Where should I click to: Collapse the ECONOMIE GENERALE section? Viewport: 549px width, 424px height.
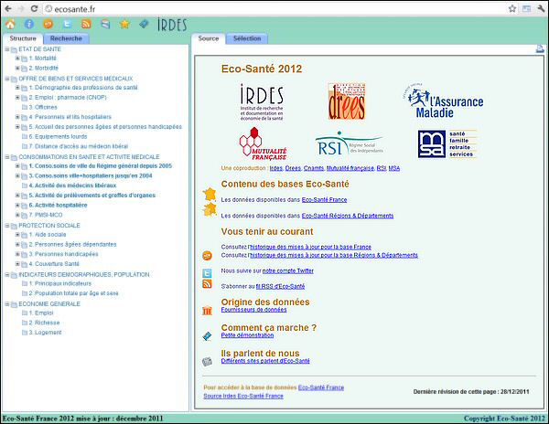point(7,304)
